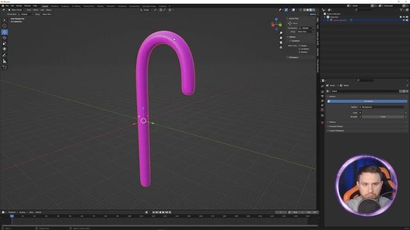Toggle Parents checkbox under Affect Only
Viewport: 410px width, 230px height.
[300, 52]
